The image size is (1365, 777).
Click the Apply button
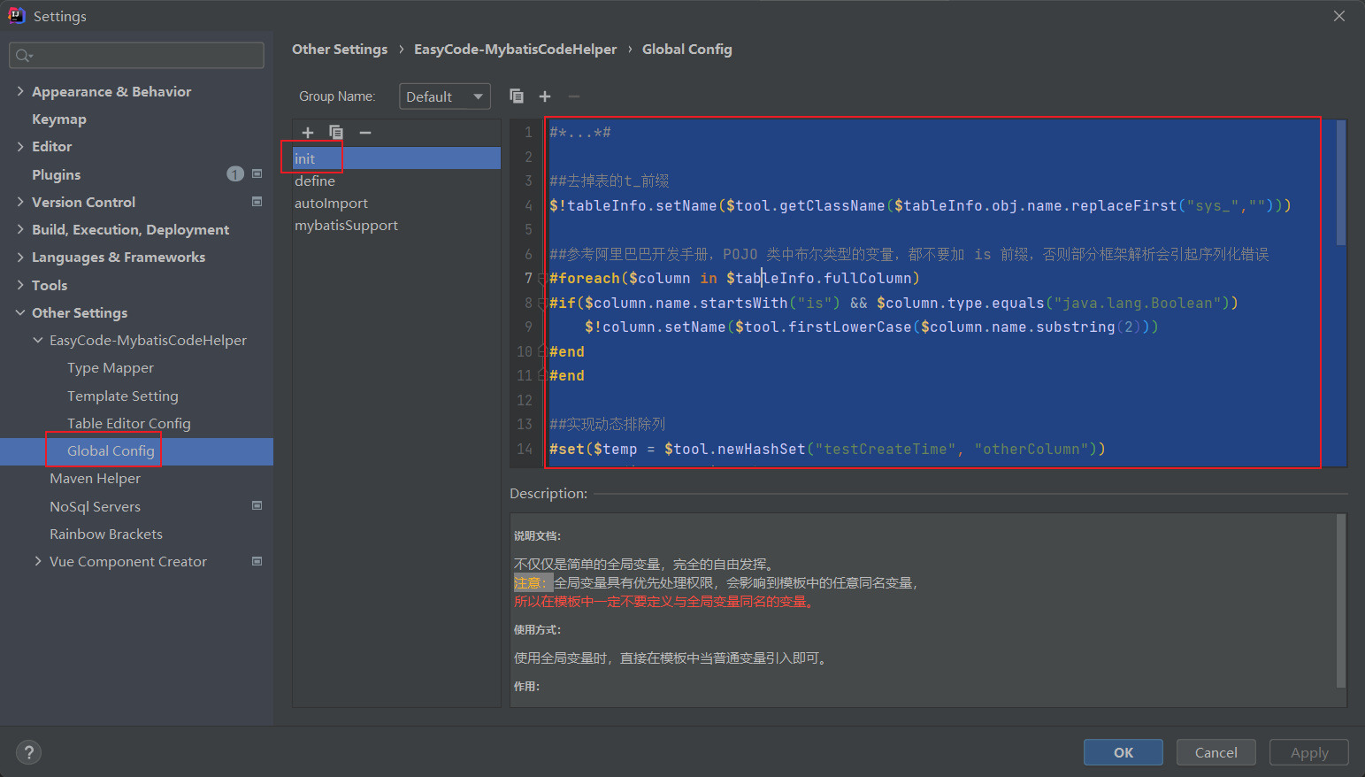click(1309, 752)
